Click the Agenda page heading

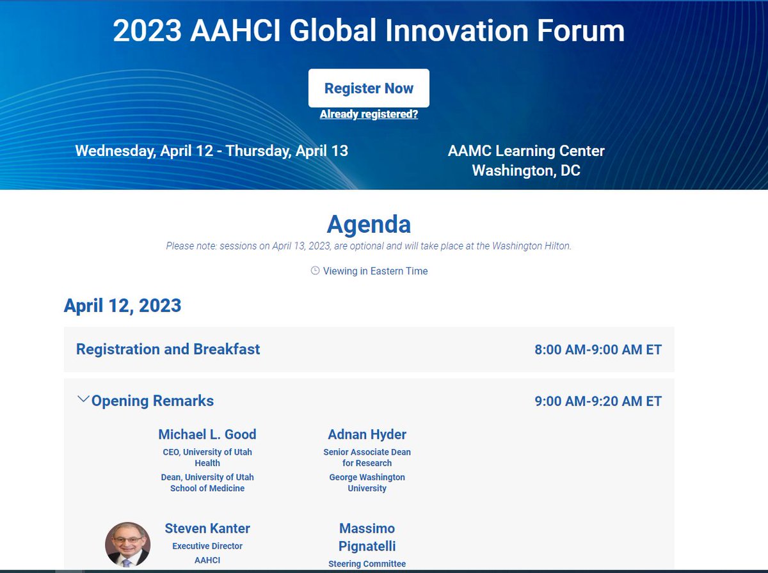(368, 224)
